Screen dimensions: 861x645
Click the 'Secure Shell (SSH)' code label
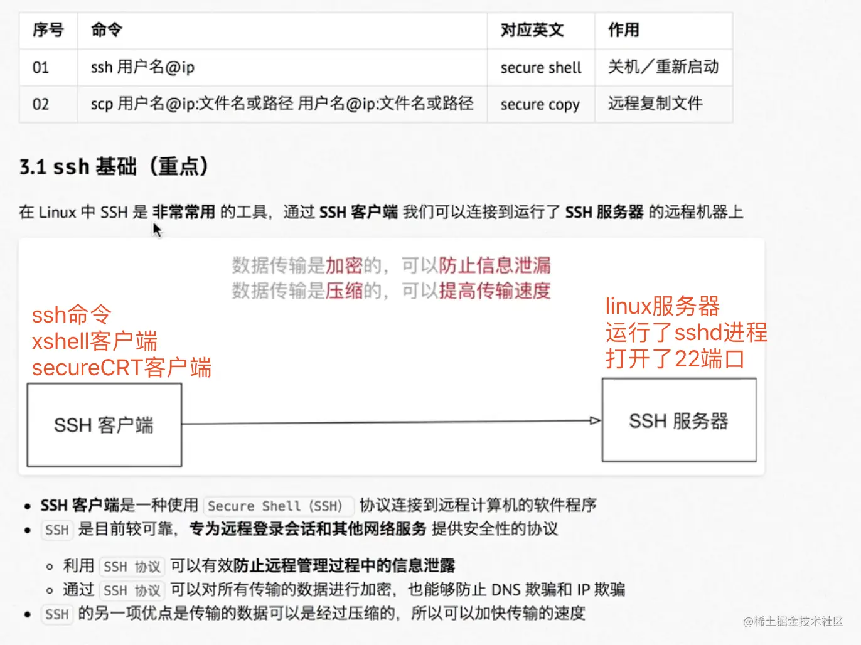[279, 506]
